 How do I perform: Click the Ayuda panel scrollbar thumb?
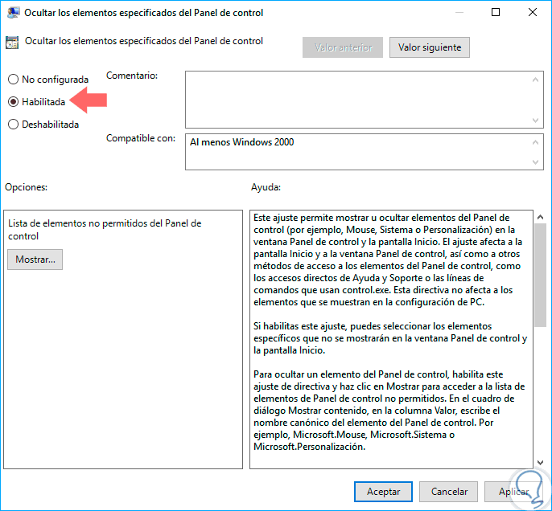pyautogui.click(x=541, y=276)
